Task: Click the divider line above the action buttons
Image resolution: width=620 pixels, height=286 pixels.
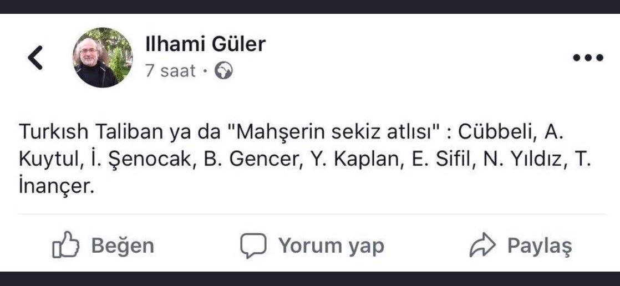Action: tap(310, 214)
